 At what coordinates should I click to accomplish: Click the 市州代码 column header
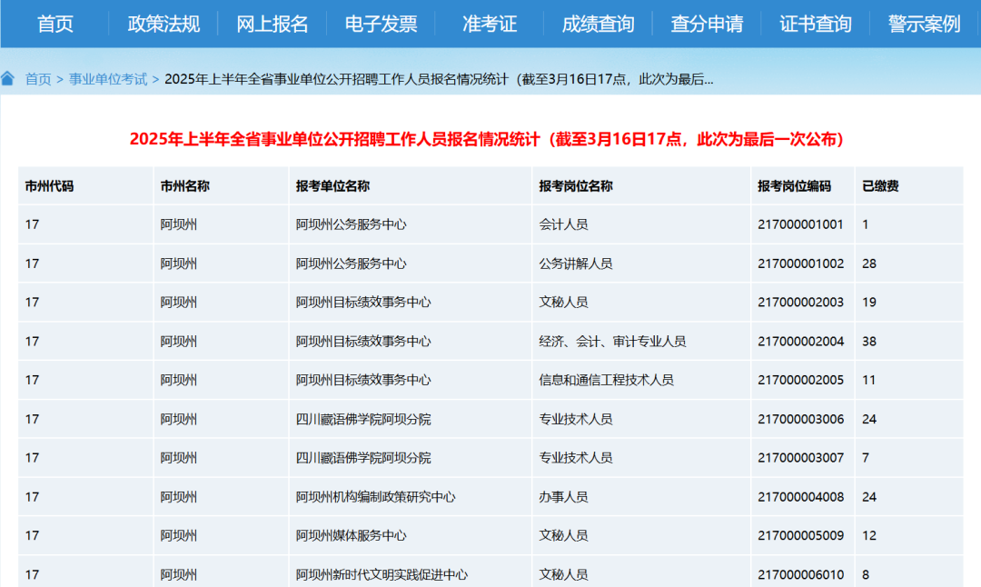(x=49, y=186)
